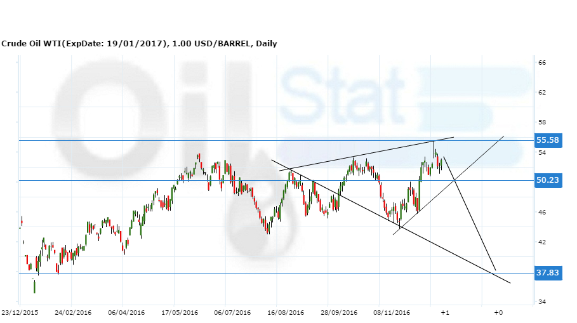Click the 37.83 price level label

click(547, 273)
